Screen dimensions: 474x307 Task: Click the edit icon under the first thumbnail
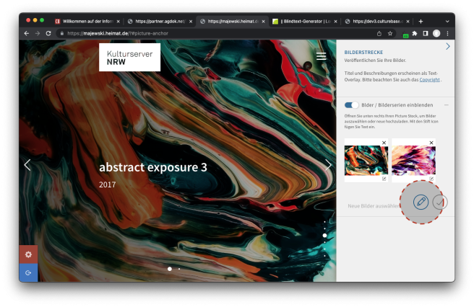pyautogui.click(x=384, y=179)
